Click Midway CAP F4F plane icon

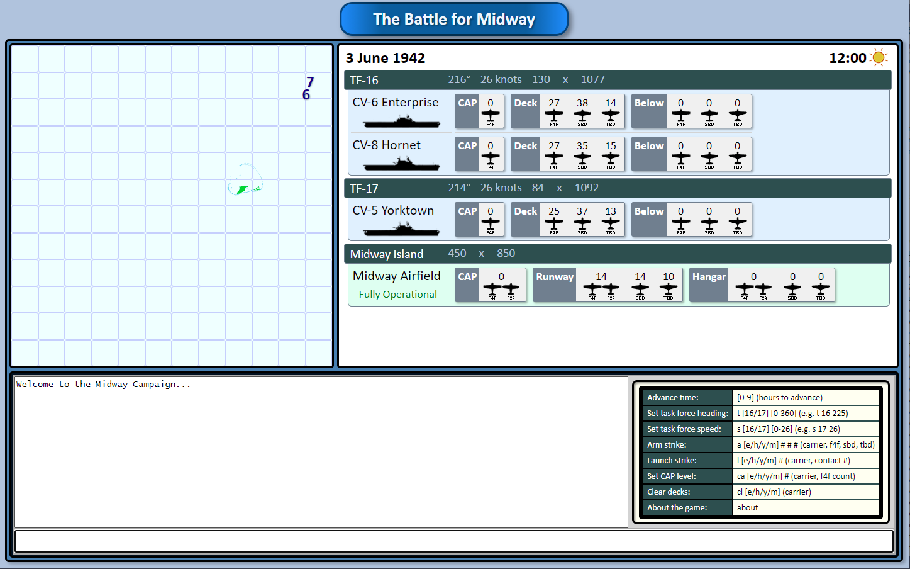(492, 291)
